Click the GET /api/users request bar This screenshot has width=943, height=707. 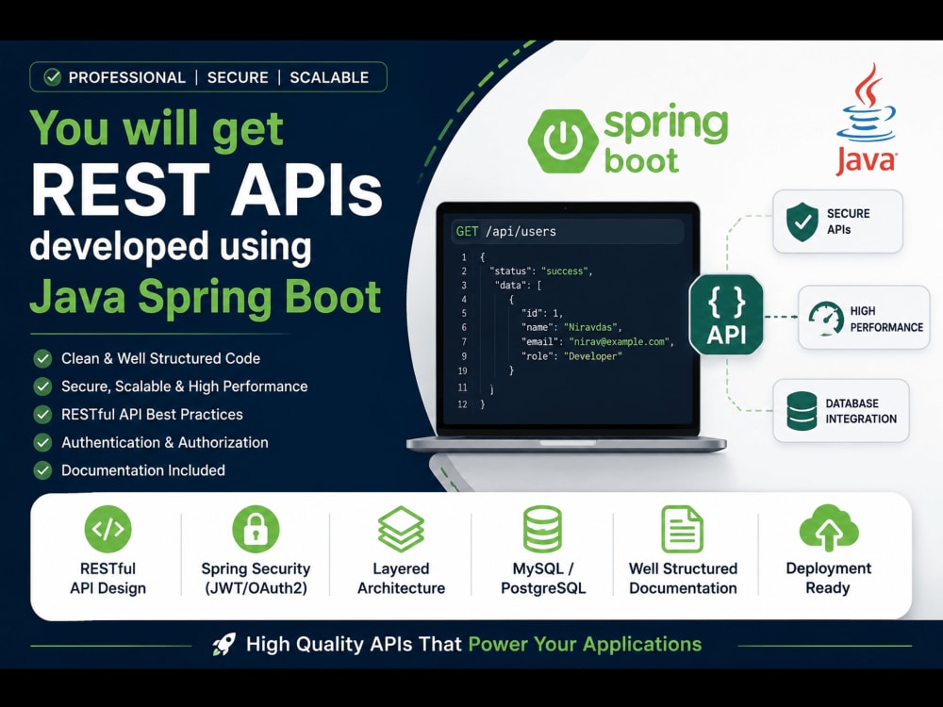567,232
